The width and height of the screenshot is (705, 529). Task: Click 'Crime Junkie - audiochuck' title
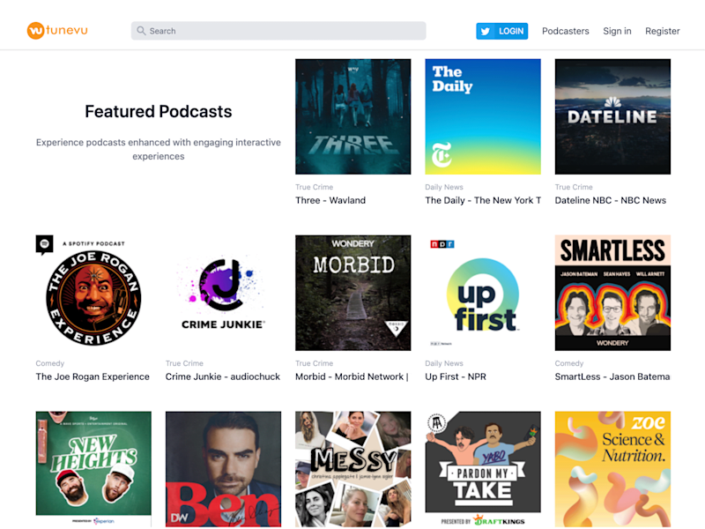click(223, 376)
